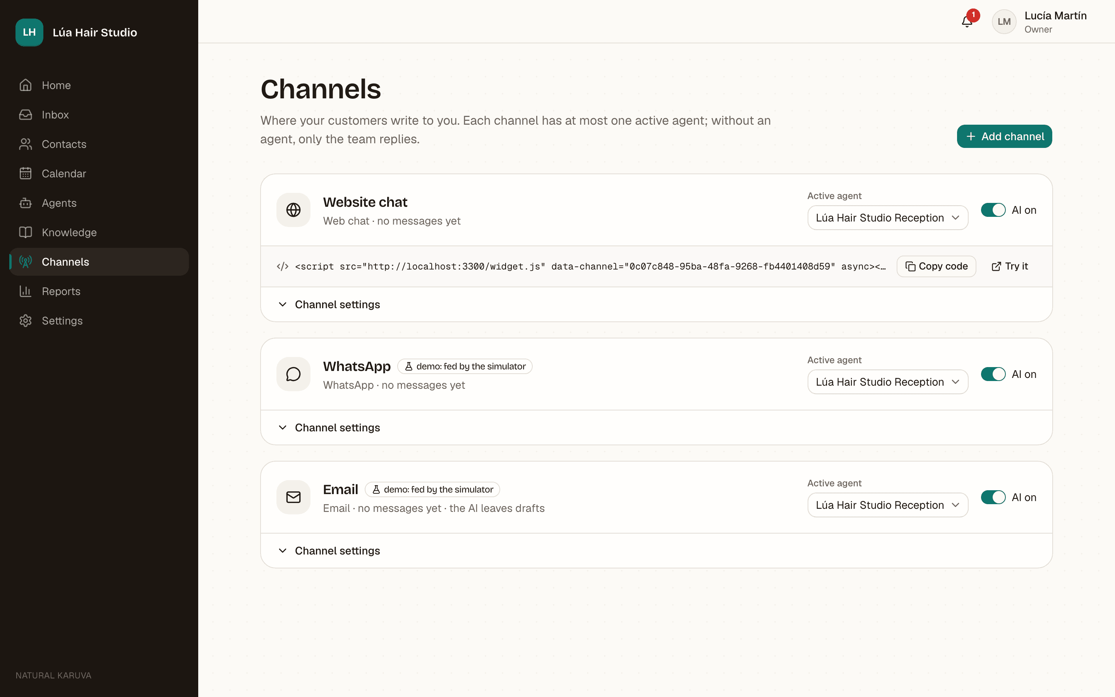Viewport: 1115px width, 697px height.
Task: Go to Home in sidebar
Action: pyautogui.click(x=99, y=85)
